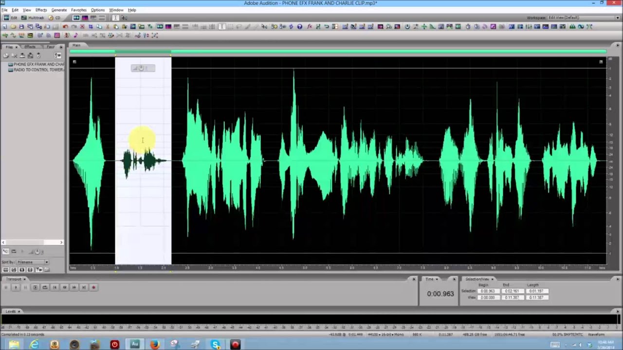The height and width of the screenshot is (350, 623).
Task: Stop playback in Transport panel
Action: pyautogui.click(x=6, y=287)
